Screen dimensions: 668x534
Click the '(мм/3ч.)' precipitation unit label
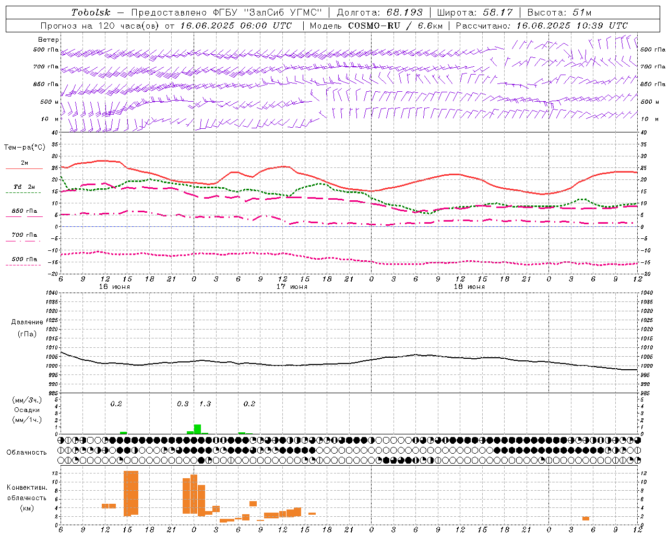click(27, 400)
